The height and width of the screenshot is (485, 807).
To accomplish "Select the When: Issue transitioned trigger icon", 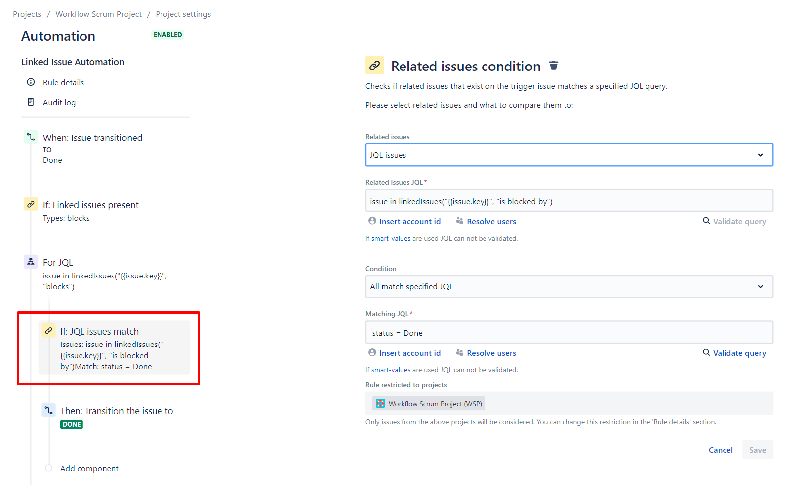I will pyautogui.click(x=30, y=137).
